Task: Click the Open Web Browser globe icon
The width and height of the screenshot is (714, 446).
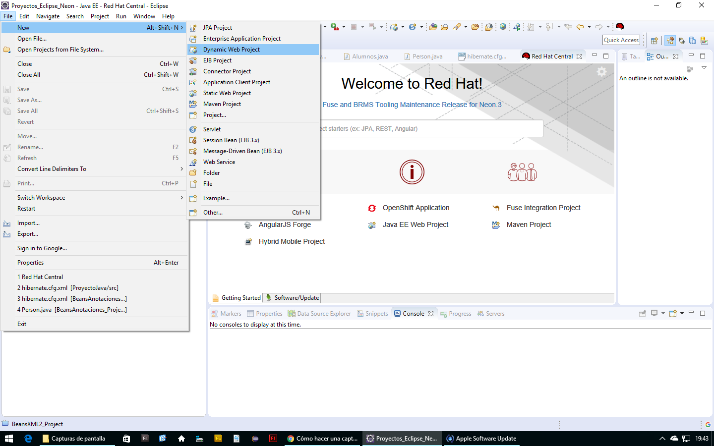Action: (x=503, y=27)
